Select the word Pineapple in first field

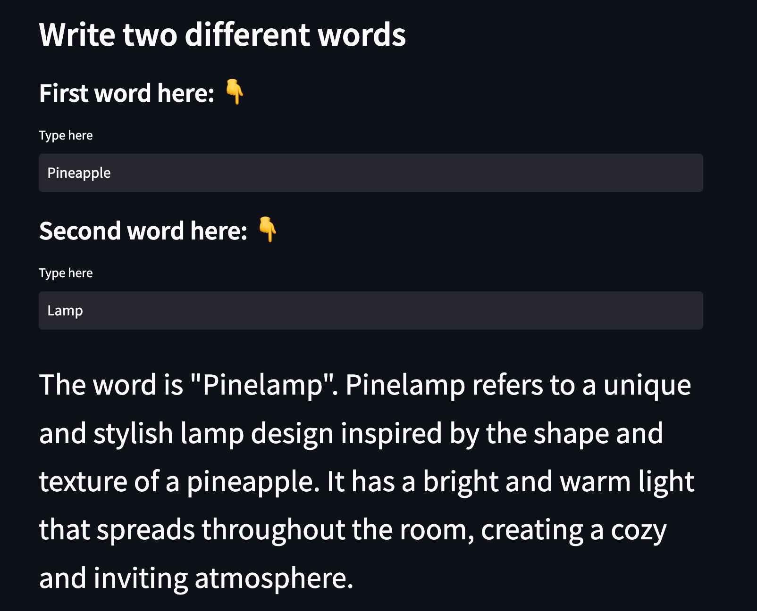78,173
